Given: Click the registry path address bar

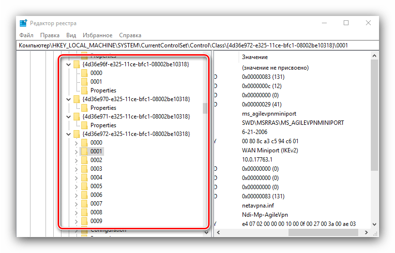Looking at the screenshot, I should [194, 45].
